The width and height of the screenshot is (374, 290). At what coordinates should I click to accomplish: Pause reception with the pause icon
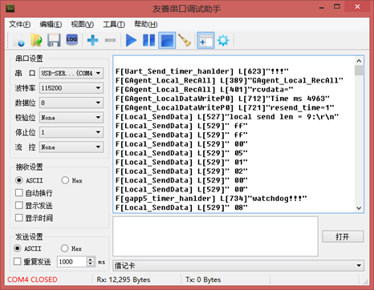(x=148, y=40)
